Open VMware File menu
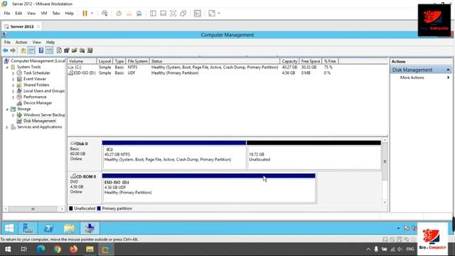The image size is (455, 256). point(7,14)
